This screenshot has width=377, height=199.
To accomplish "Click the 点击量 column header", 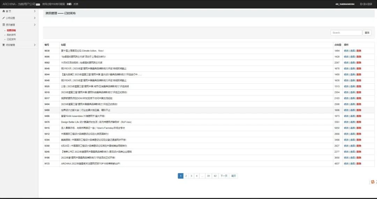I will pos(338,45).
